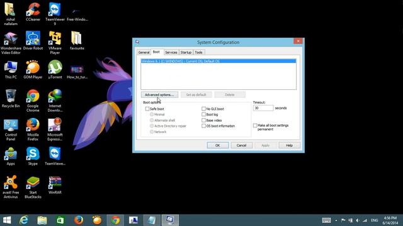Viewport: 403px width, 226px height.
Task: Click the OK button
Action: [x=218, y=145]
